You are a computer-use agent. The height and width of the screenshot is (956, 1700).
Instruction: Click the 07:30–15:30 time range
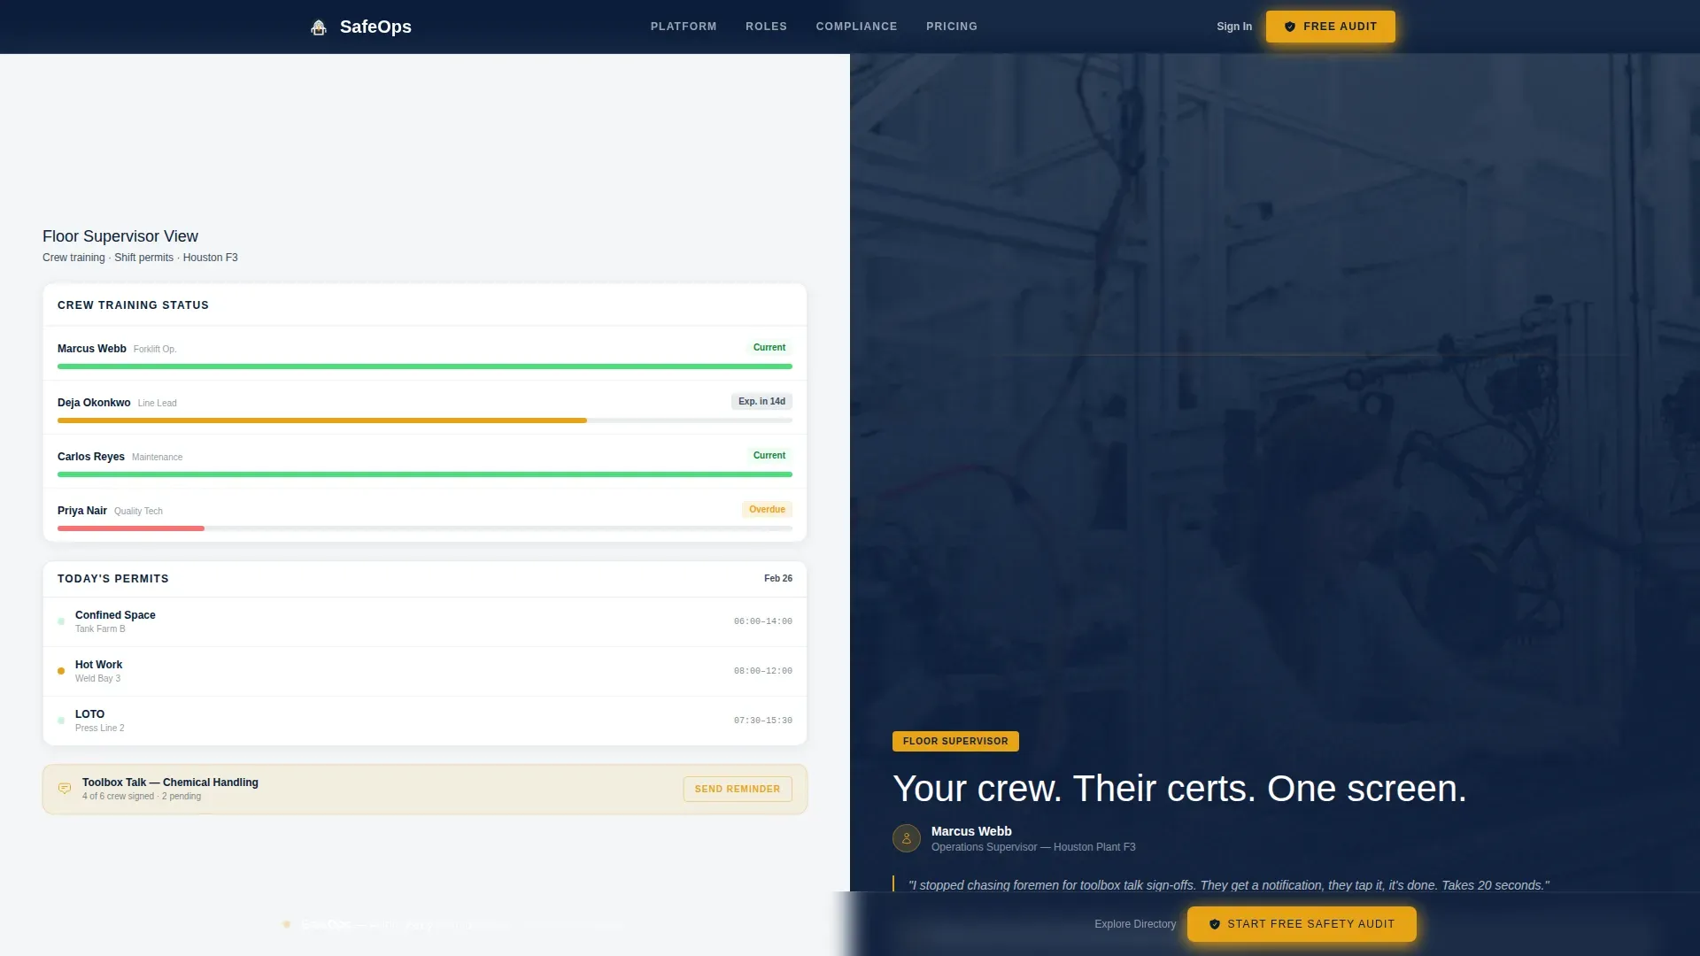coord(763,721)
